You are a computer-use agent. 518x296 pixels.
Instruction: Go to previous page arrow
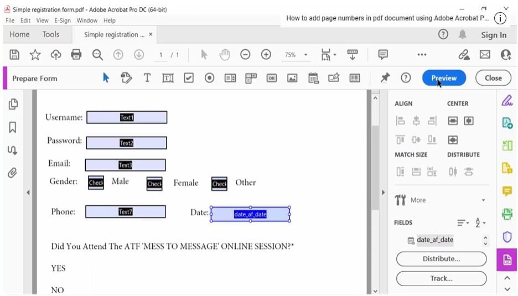click(118, 55)
